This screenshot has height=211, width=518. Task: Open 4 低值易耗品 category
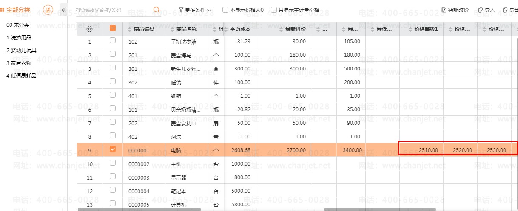[21, 76]
